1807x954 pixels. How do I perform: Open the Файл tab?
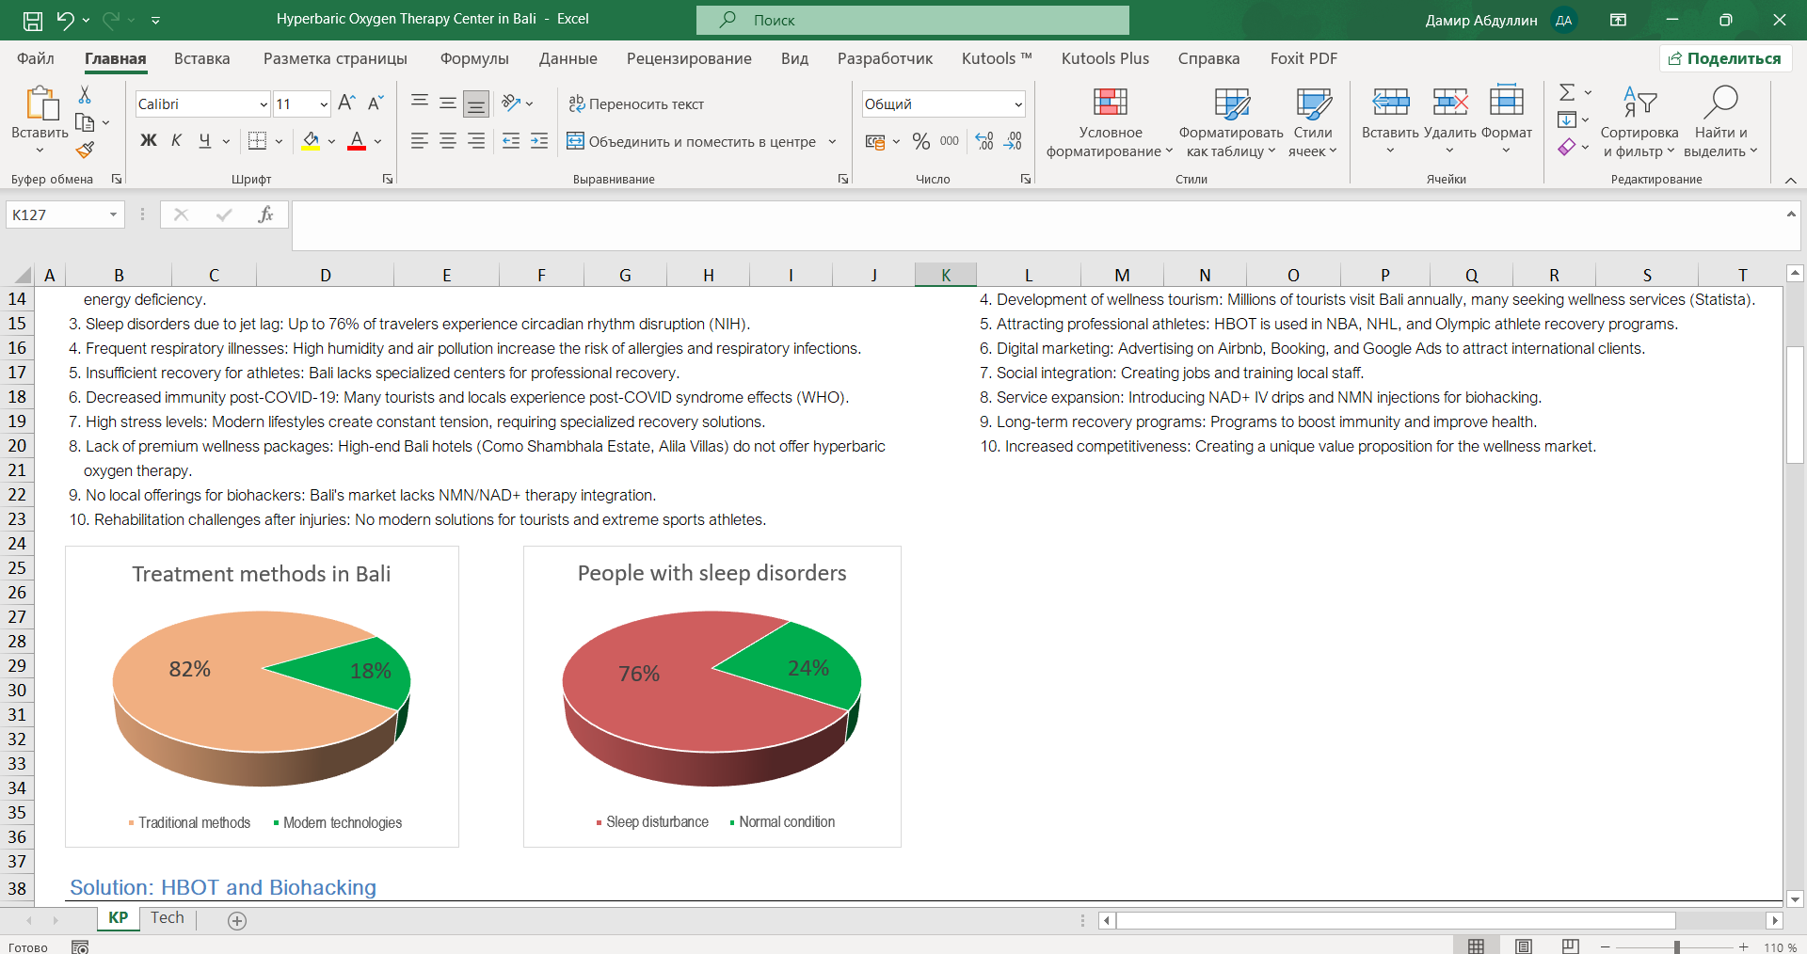pyautogui.click(x=36, y=58)
